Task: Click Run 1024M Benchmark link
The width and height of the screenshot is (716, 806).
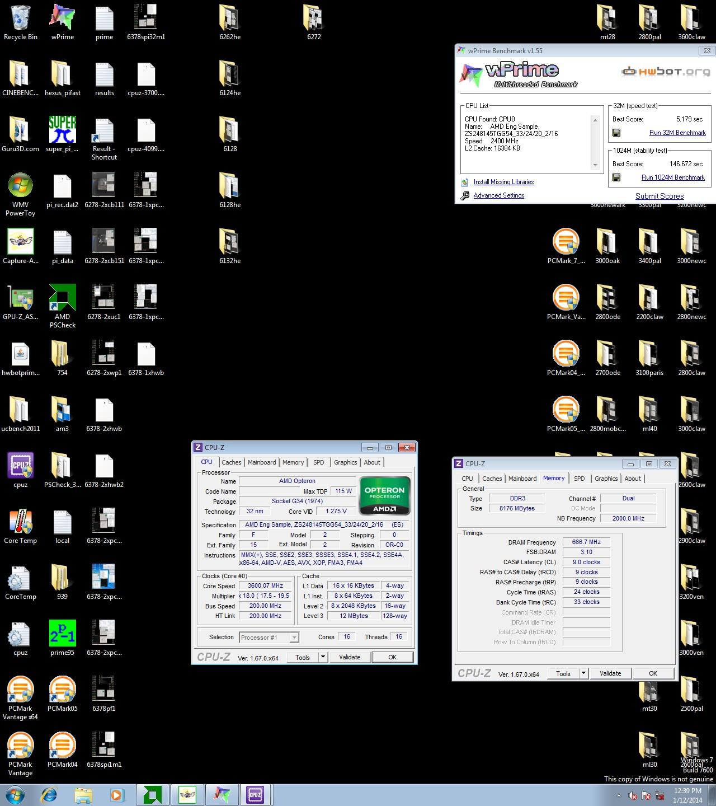Action: click(x=673, y=177)
